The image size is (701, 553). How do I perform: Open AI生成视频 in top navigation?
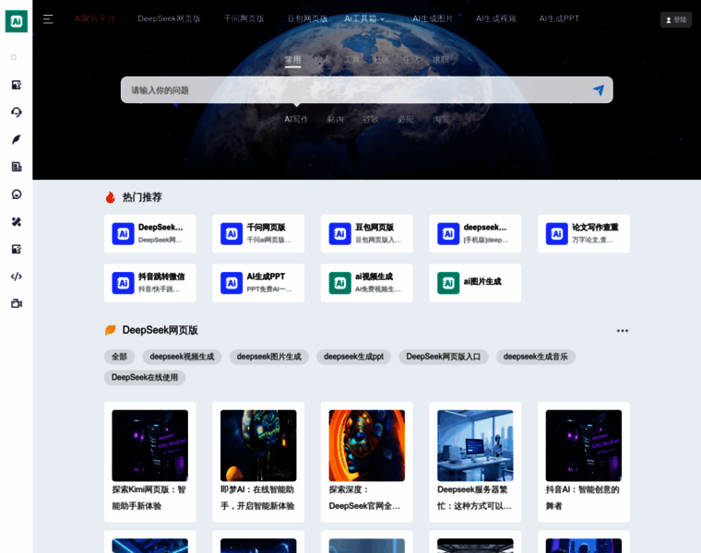click(x=496, y=18)
